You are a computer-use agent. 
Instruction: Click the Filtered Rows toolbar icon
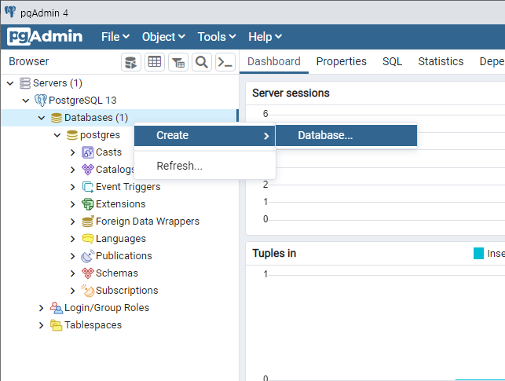178,62
